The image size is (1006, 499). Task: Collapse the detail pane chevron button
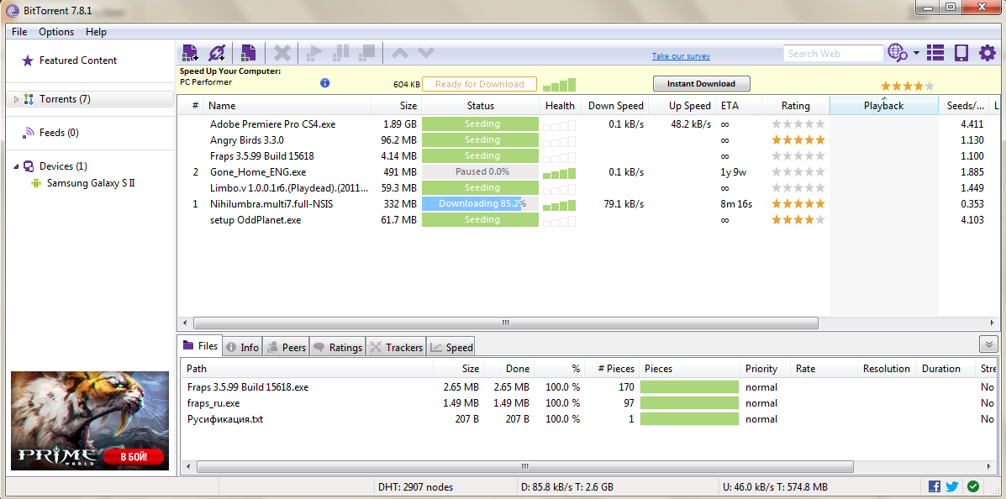click(x=988, y=344)
